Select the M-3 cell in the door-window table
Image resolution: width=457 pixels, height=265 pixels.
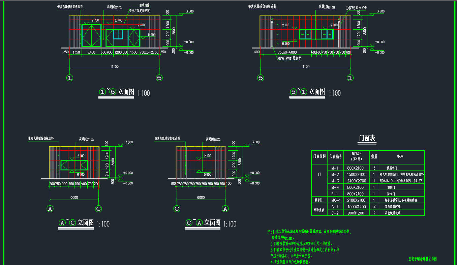pyautogui.click(x=335, y=181)
